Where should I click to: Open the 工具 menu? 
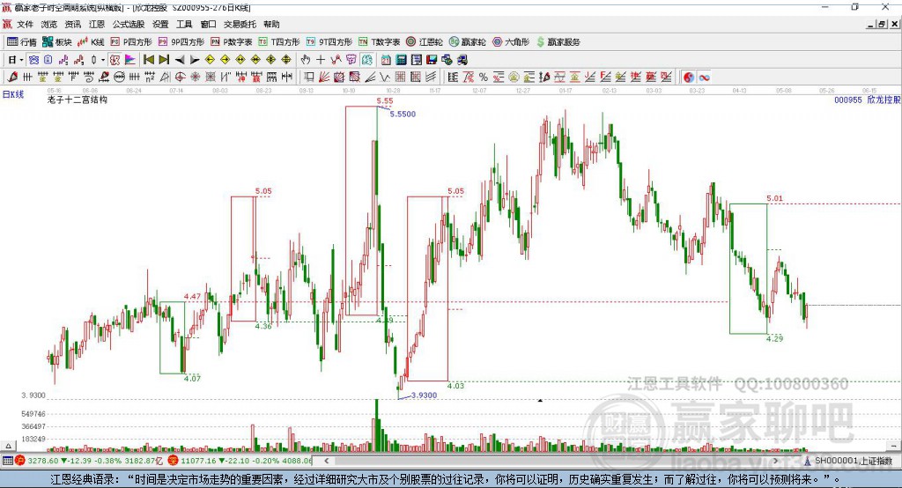(184, 24)
